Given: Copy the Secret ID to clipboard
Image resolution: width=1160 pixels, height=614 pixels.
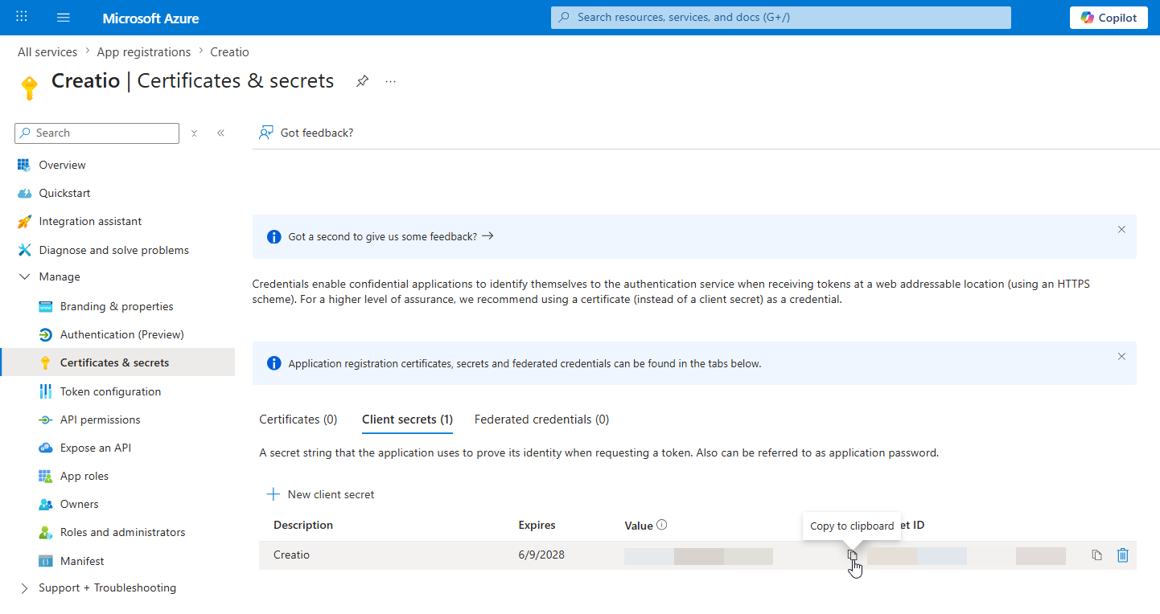Looking at the screenshot, I should click(x=1096, y=555).
